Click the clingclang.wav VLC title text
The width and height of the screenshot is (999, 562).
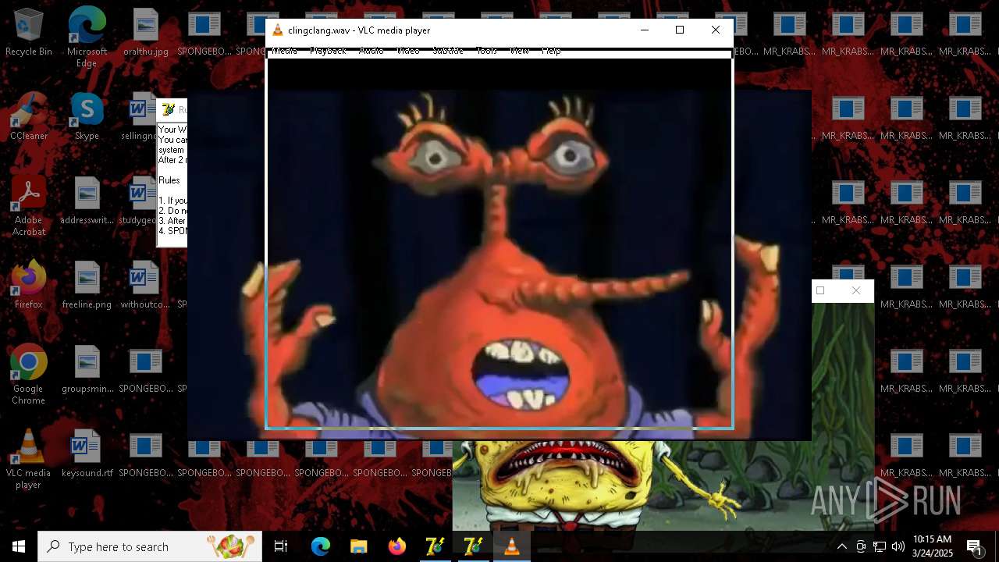pyautogui.click(x=359, y=30)
